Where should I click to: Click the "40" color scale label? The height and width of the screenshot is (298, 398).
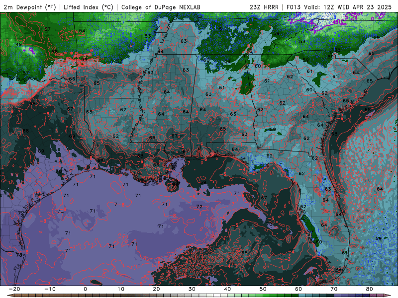[x=227, y=289]
